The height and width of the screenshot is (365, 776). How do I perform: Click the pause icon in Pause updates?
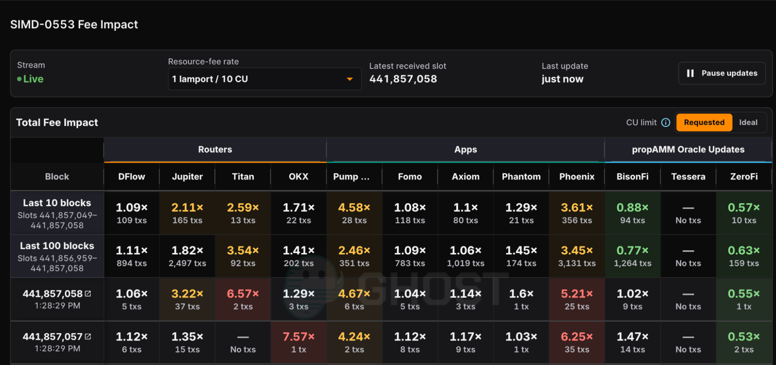(690, 73)
